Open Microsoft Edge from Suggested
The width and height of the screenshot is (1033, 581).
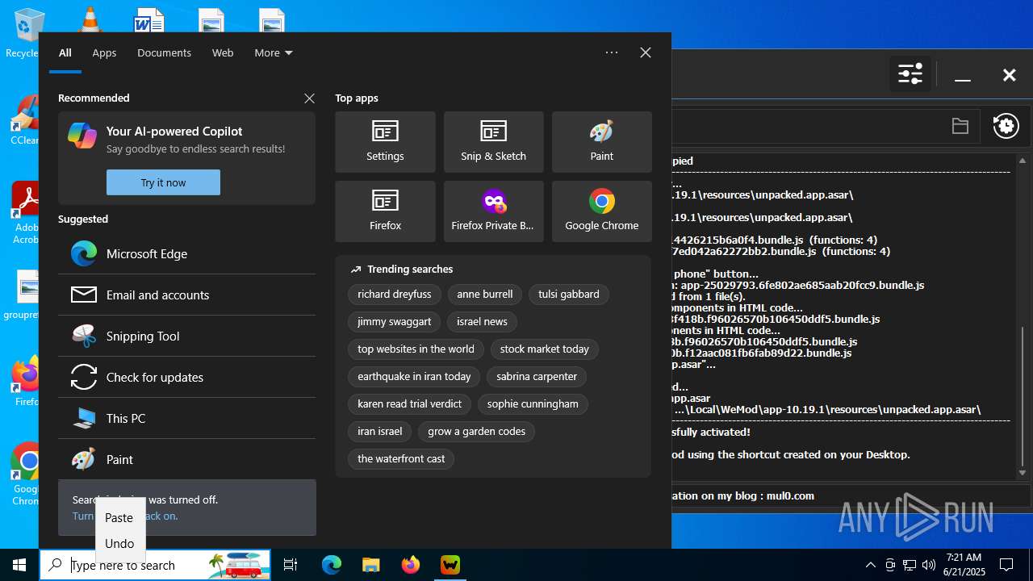[x=186, y=253]
